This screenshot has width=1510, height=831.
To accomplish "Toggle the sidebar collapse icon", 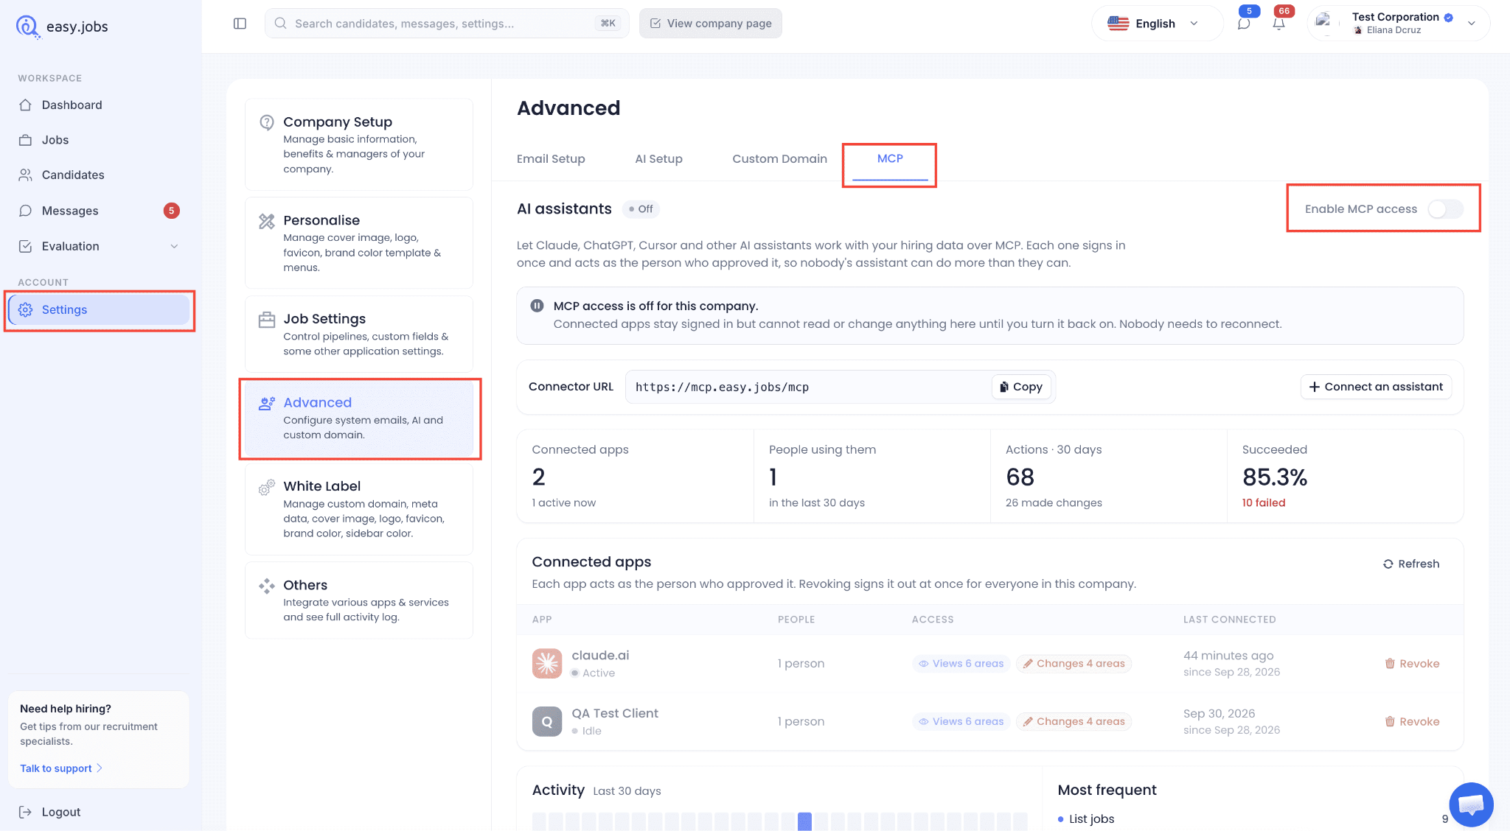I will pos(240,24).
